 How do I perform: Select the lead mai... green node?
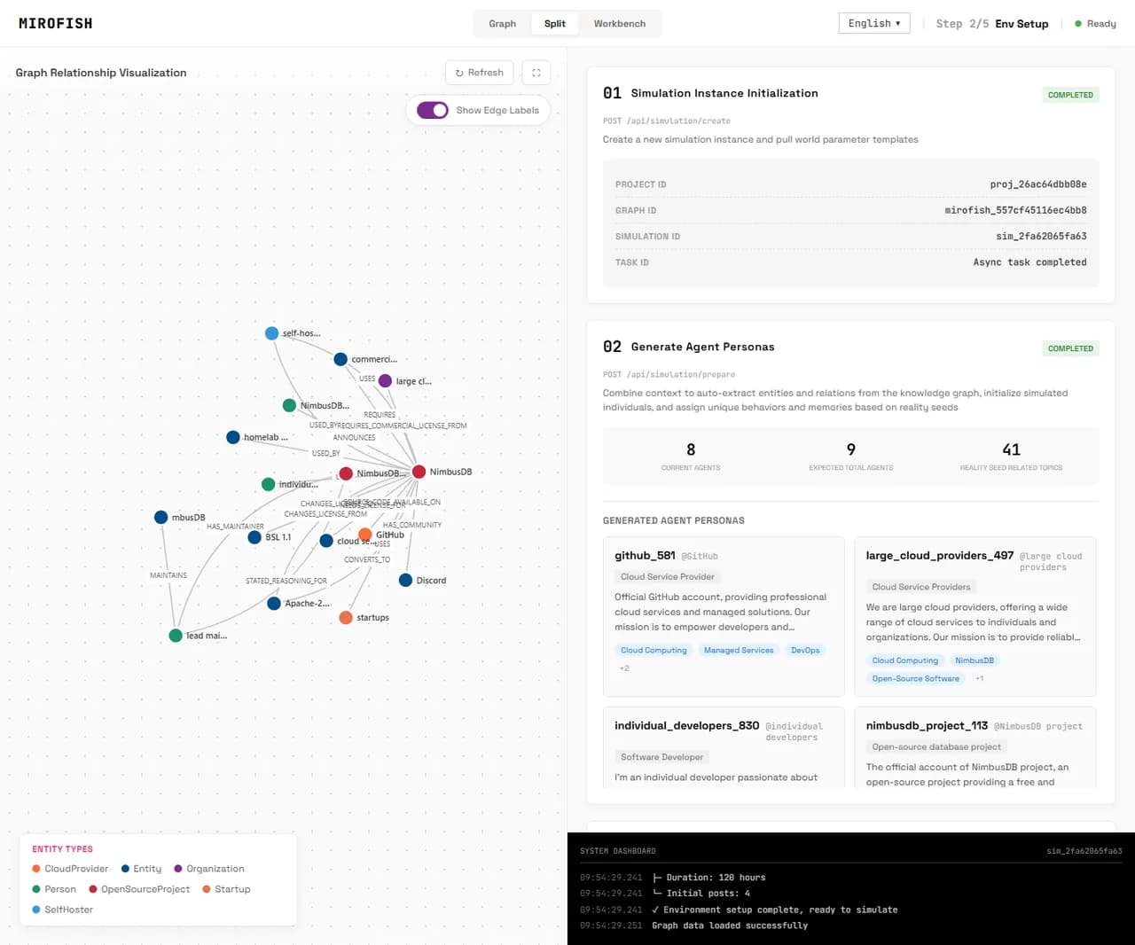[176, 636]
